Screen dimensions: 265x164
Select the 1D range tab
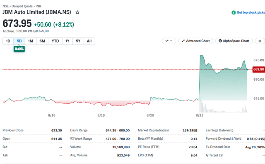[8, 41]
